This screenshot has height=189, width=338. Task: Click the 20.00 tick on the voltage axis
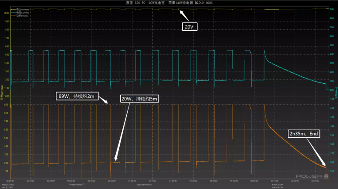point(7,13)
